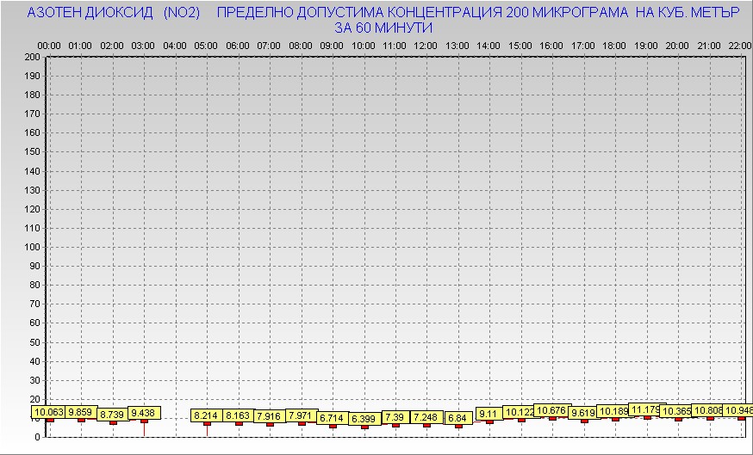
Task: Select the 9.11 data label
Action: tap(489, 413)
